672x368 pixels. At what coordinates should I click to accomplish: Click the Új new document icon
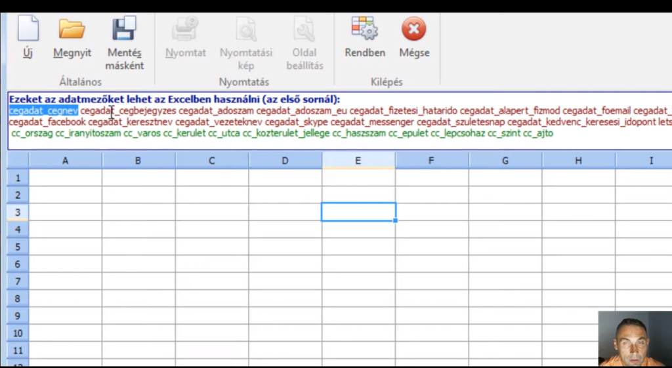28,28
